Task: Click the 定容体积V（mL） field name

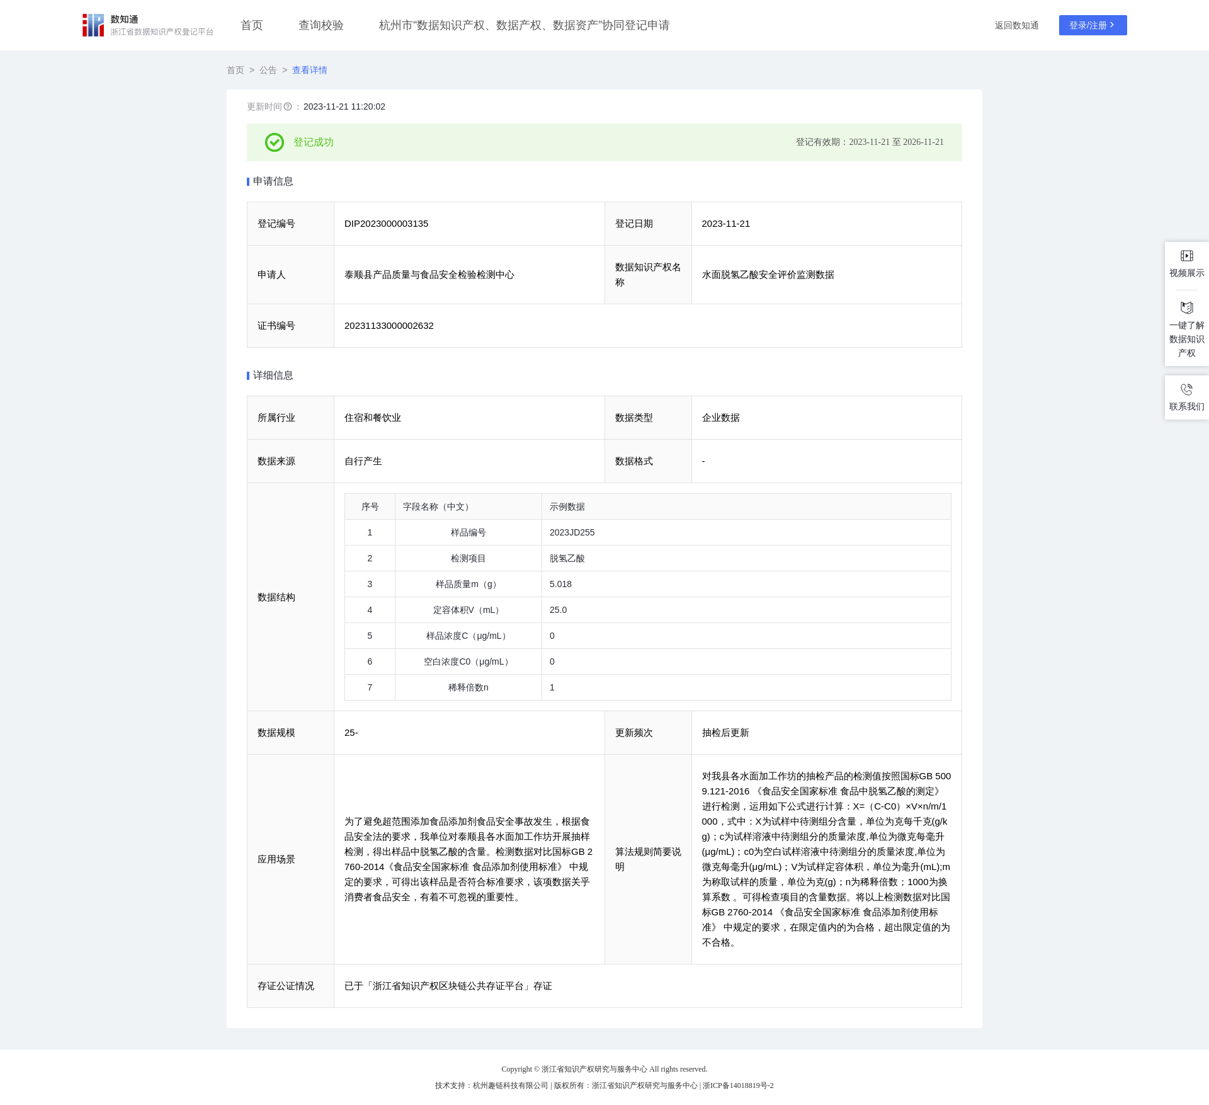Action: (468, 610)
